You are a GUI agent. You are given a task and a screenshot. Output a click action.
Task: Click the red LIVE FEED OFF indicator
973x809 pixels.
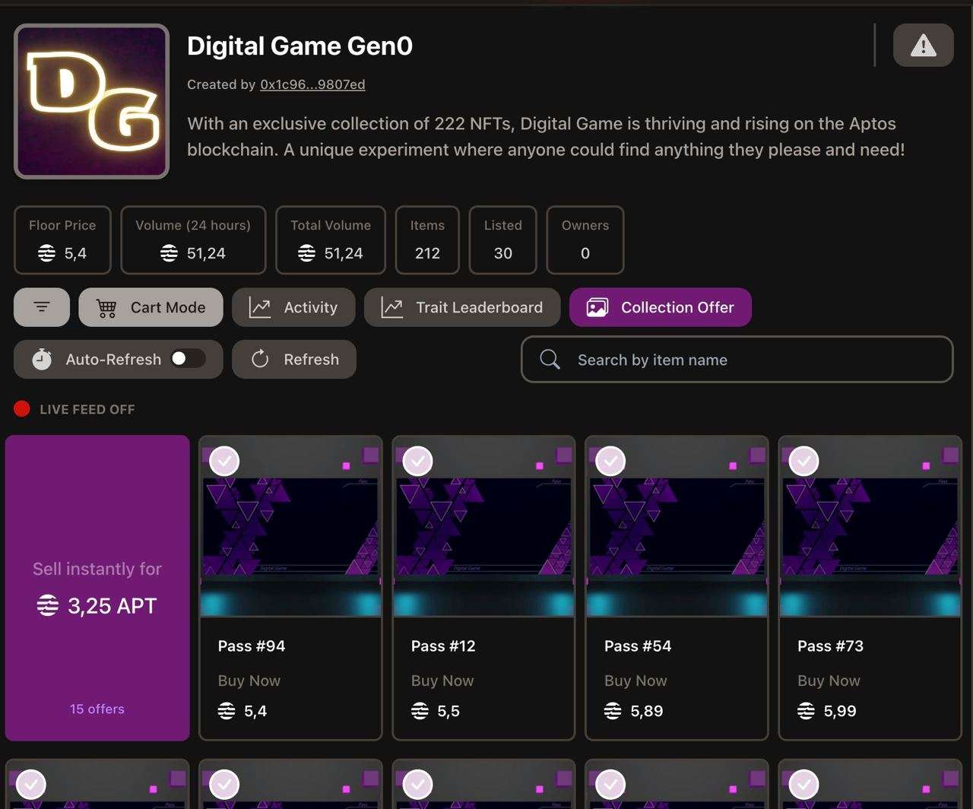(x=22, y=409)
